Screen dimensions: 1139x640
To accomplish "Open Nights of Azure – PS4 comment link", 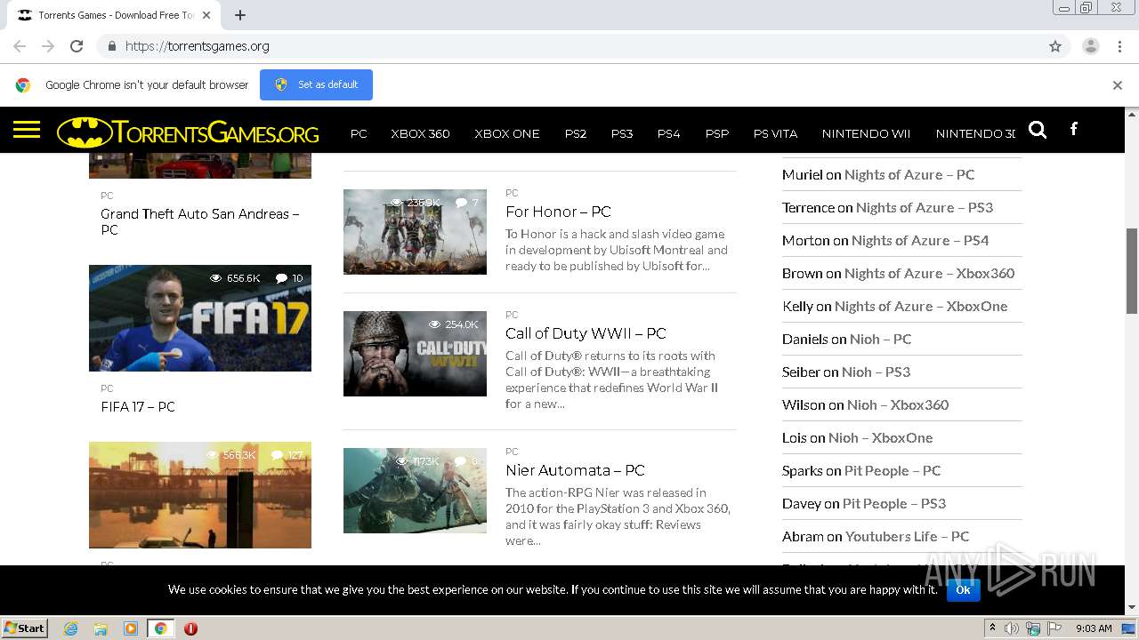I will pyautogui.click(x=920, y=240).
